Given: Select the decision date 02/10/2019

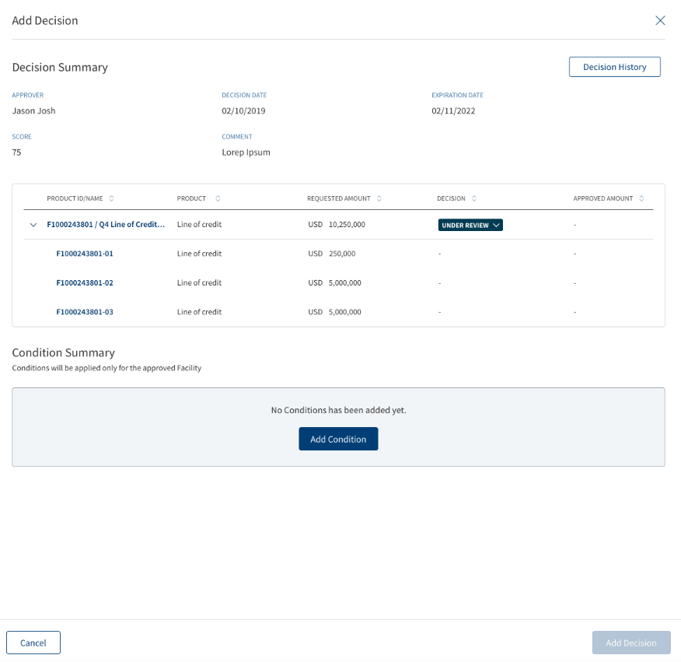Looking at the screenshot, I should pyautogui.click(x=243, y=110).
